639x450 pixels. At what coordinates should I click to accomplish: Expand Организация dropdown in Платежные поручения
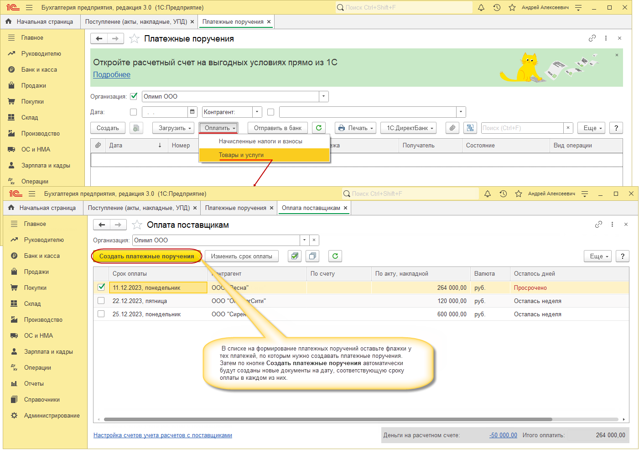coord(324,96)
